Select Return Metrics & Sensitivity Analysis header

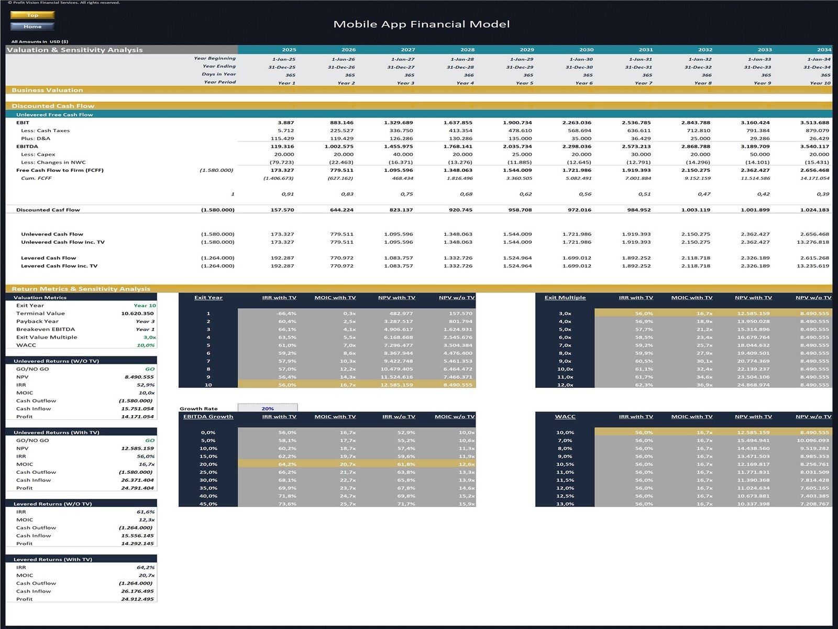click(x=81, y=289)
